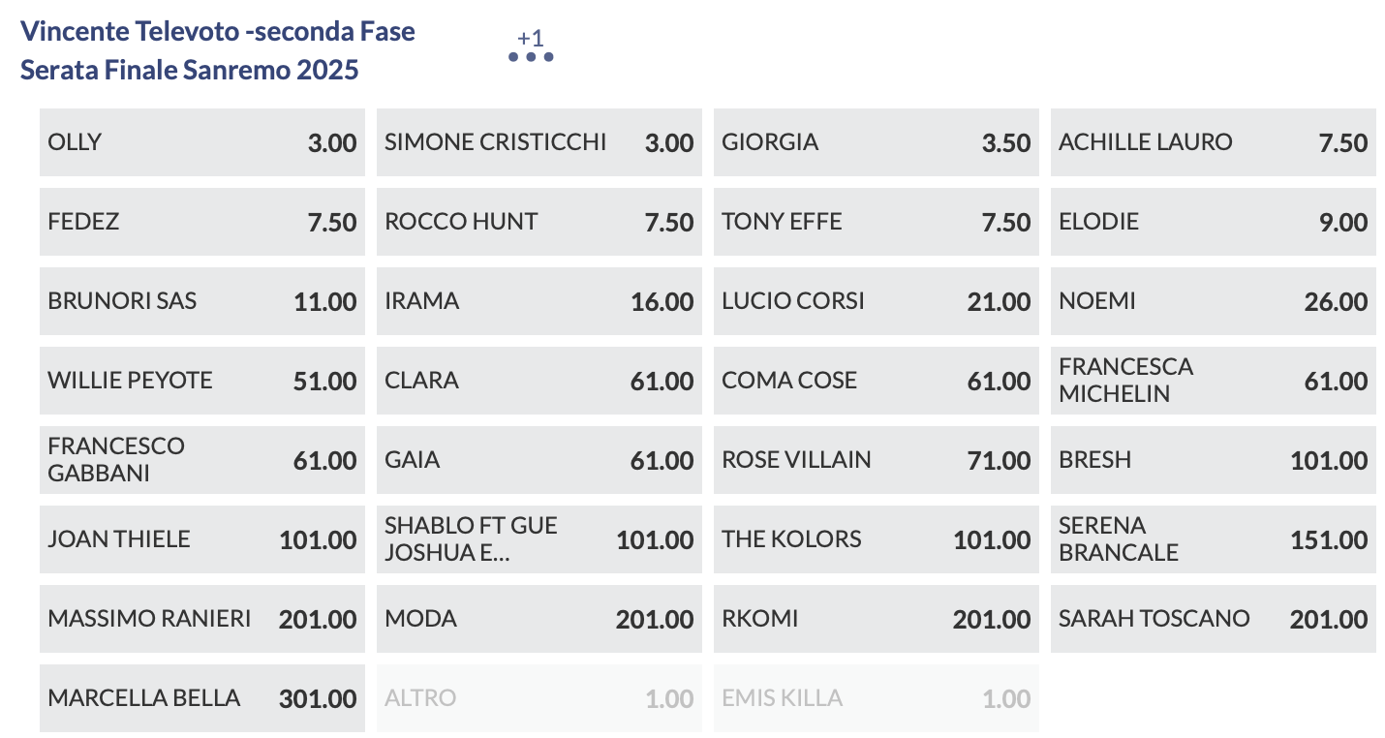Select ELODIE odds 9.00
Viewport: 1385px width, 738px height.
pos(1213,222)
